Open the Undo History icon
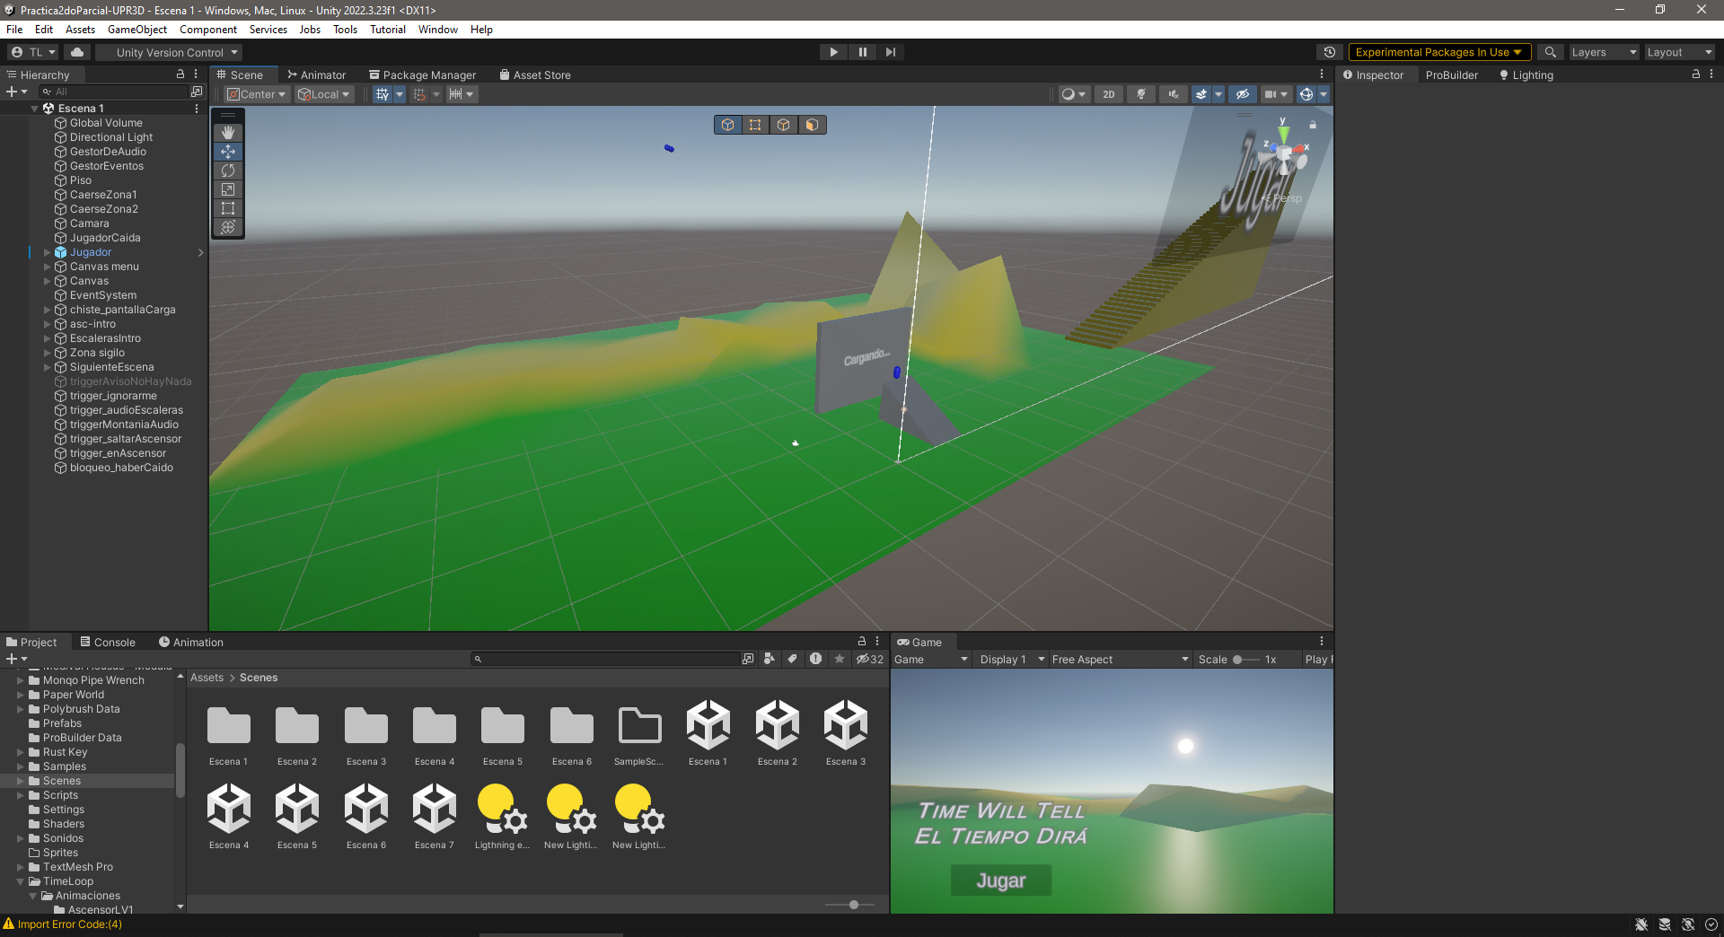1724x937 pixels. pyautogui.click(x=1330, y=52)
